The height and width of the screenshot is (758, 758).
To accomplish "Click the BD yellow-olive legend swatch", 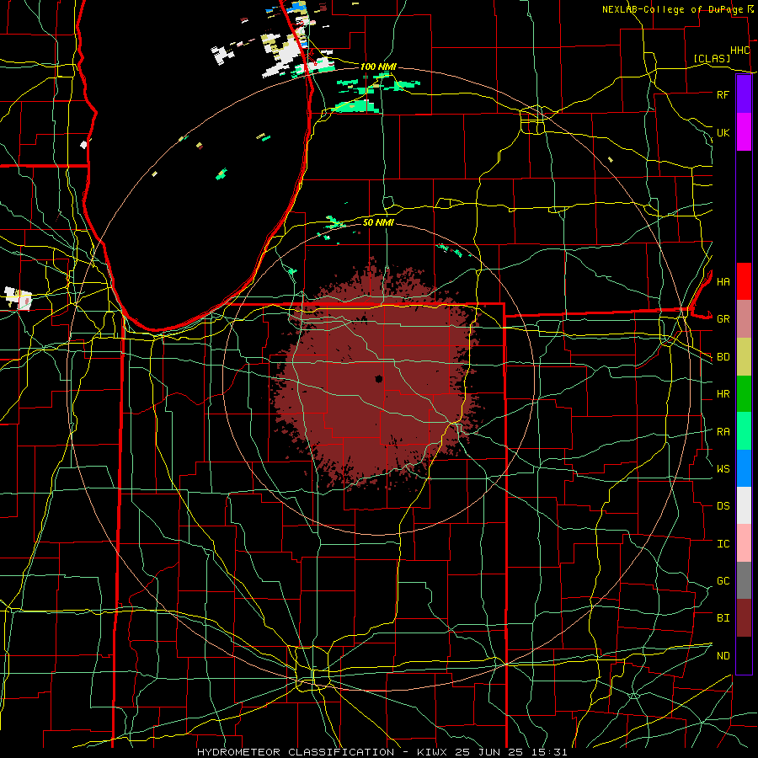I will point(744,357).
